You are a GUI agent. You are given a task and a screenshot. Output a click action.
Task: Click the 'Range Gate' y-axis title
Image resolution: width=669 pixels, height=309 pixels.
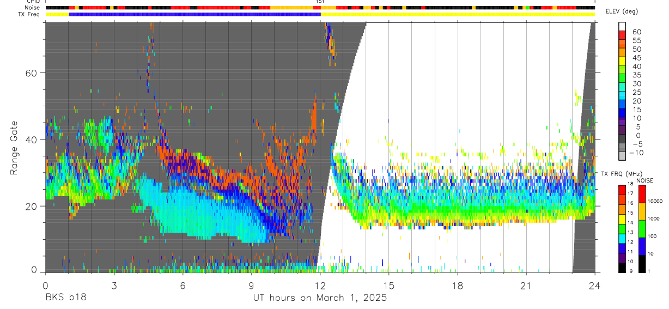[14, 148]
